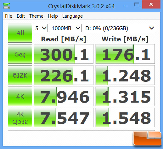Start the 4K random test

click(x=20, y=96)
